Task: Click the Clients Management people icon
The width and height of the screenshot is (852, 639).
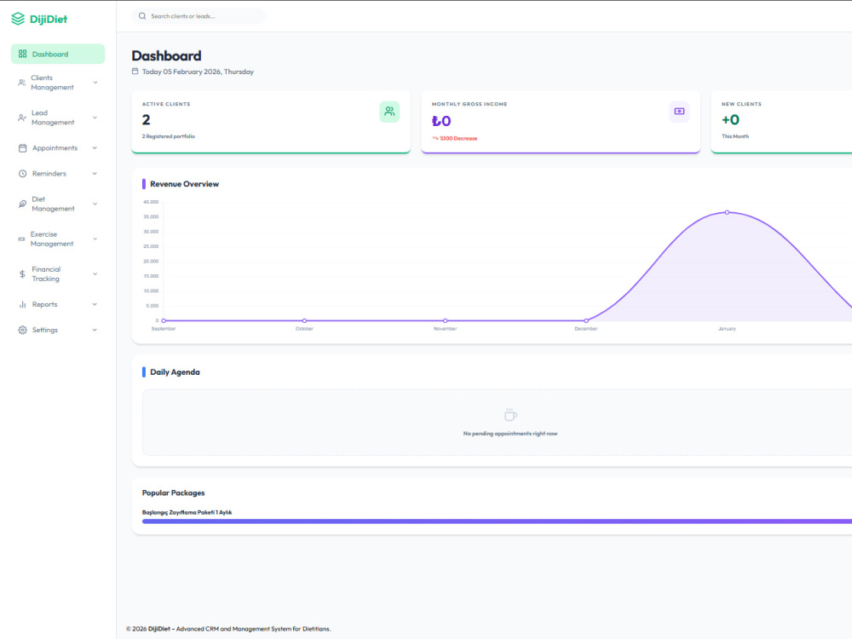Action: 22,83
